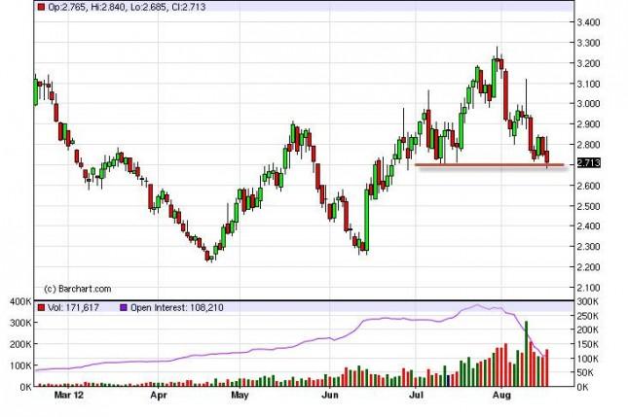The width and height of the screenshot is (628, 417).
Task: Click the tallest green volume bar in August
Action: pos(526,354)
